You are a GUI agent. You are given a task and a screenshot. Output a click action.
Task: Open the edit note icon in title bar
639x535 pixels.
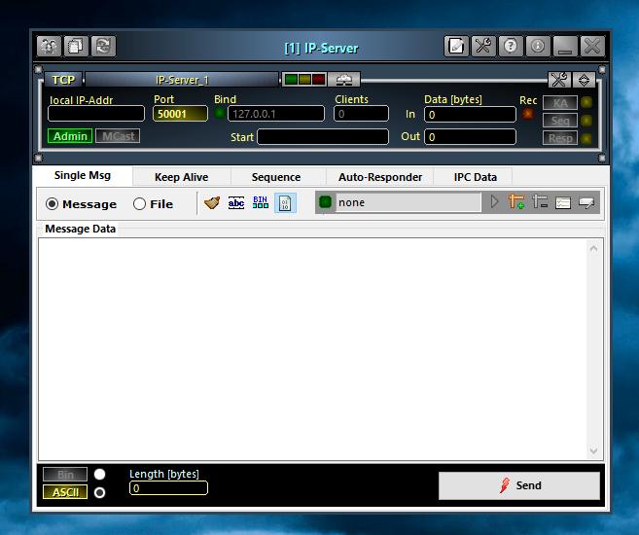[456, 46]
